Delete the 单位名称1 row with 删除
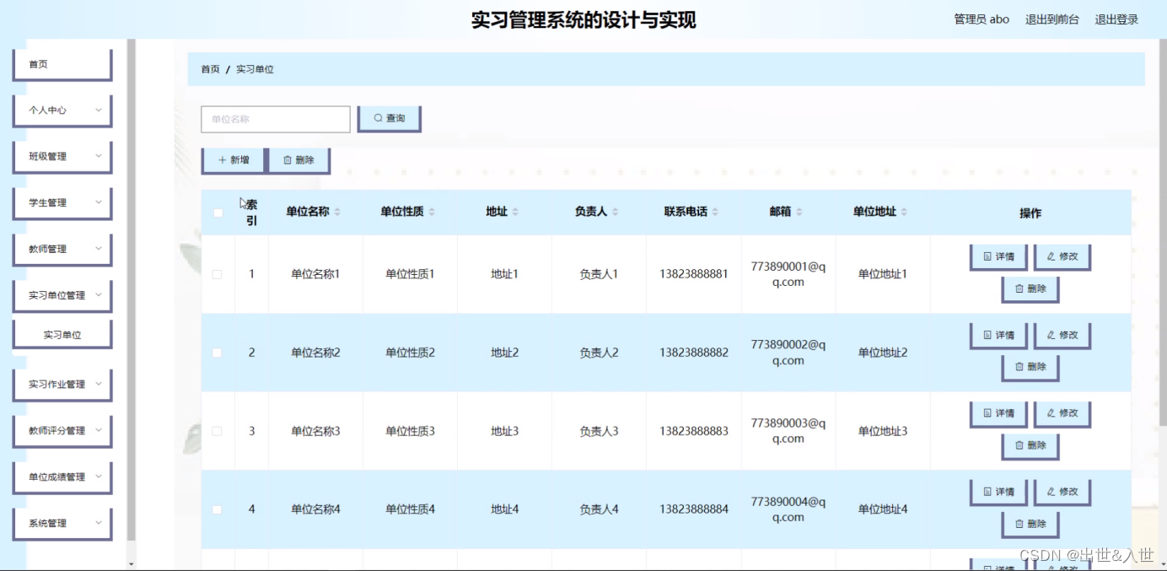This screenshot has width=1167, height=571. [x=1030, y=288]
